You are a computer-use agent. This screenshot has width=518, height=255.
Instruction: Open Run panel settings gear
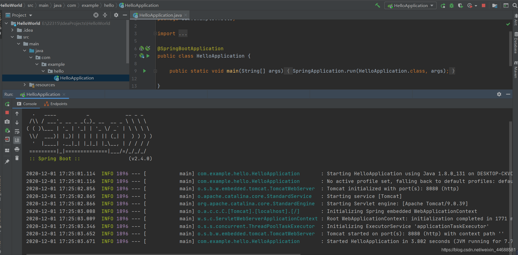coord(499,94)
